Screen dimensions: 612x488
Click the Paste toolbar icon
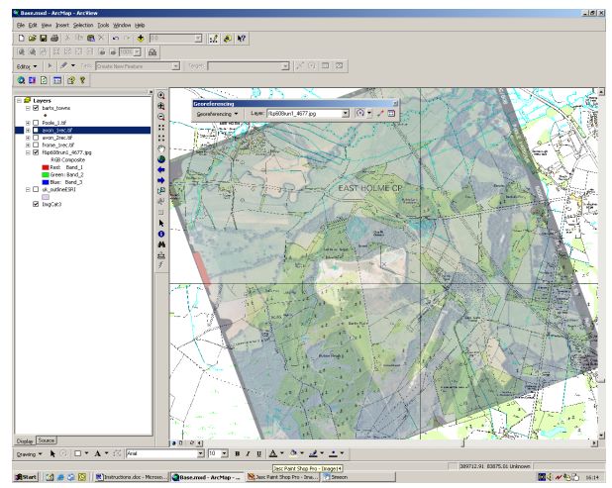91,39
